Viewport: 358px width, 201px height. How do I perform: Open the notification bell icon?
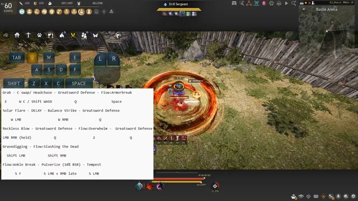[x=338, y=196]
